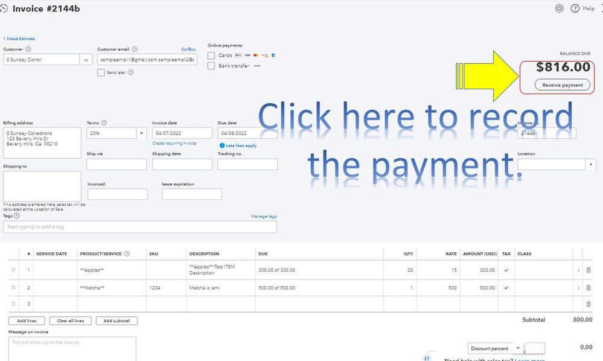This screenshot has width=603, height=361.
Task: Check the Send later checkbox
Action: [101, 72]
